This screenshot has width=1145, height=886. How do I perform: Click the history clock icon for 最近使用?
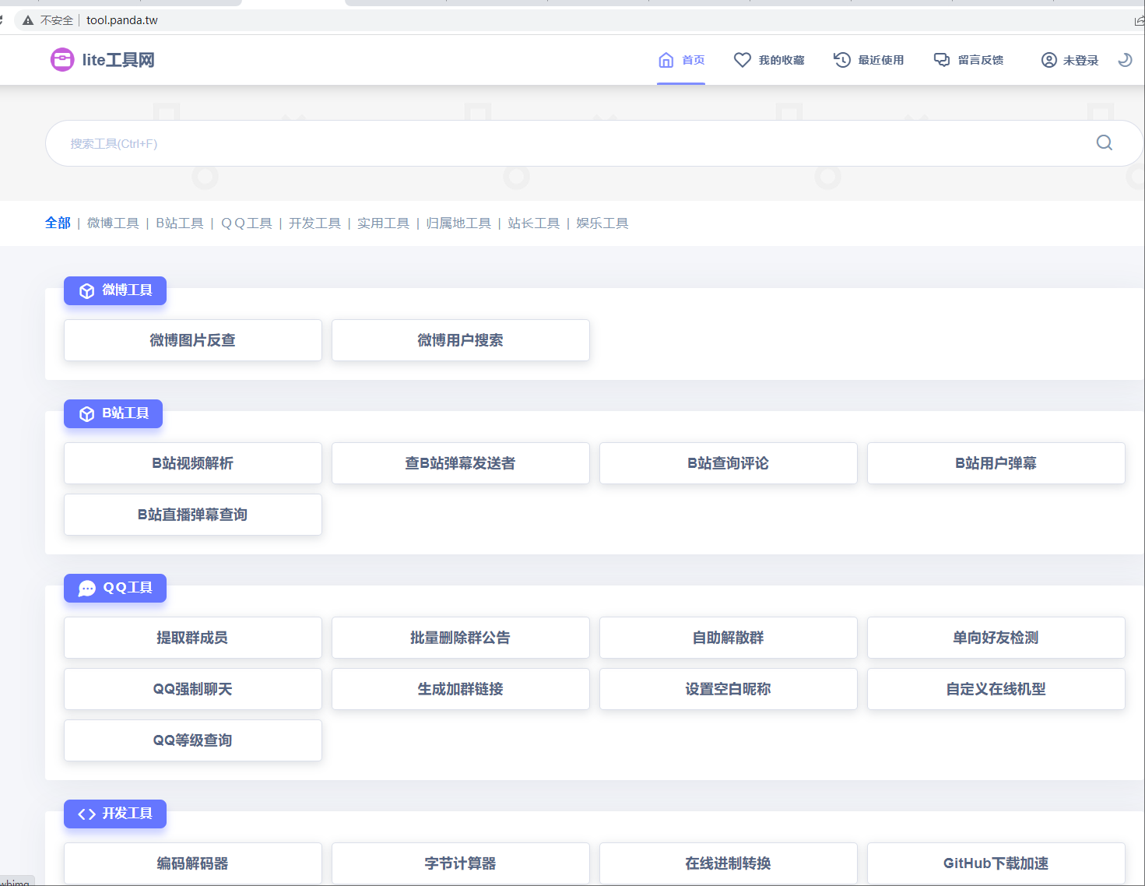point(842,60)
